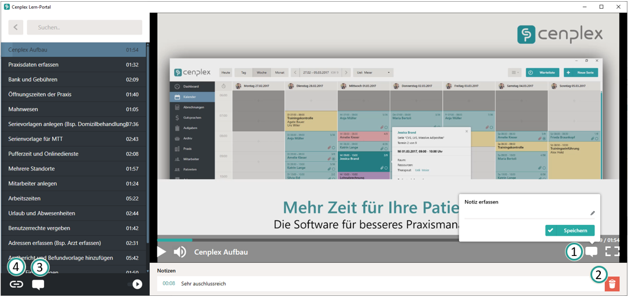
Task: Click the Cenplex Lern-Portal app icon in title bar
Action: 7,7
